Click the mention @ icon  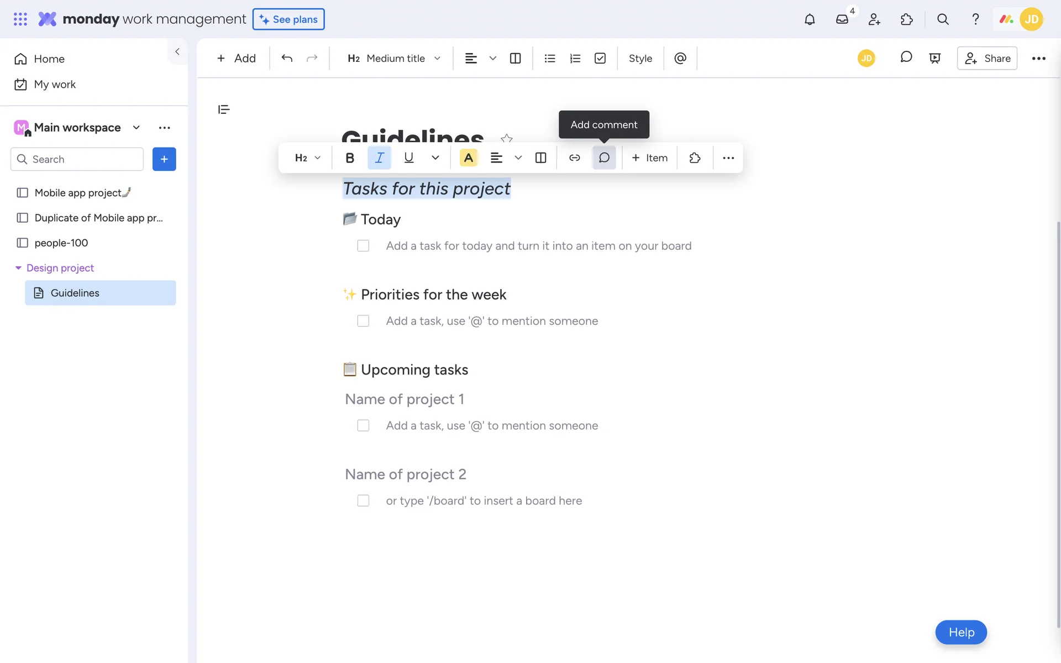680,59
